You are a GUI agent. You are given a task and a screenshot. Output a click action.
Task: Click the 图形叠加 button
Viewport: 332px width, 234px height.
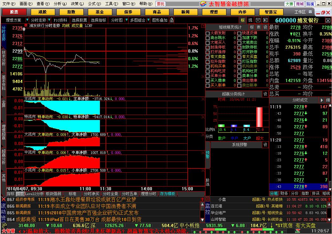click(x=160, y=20)
